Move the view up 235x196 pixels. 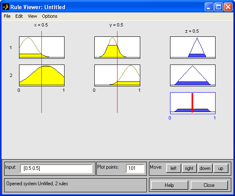221,168
